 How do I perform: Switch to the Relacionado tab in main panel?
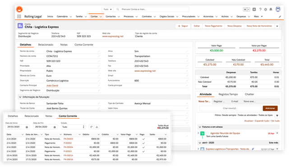coord(46,45)
